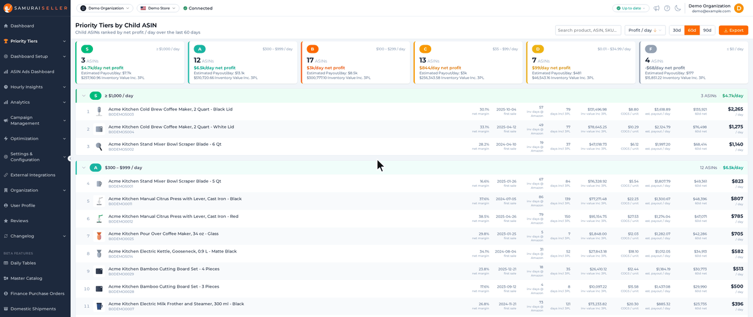Open Cold Brew Coffee Maker White Lid product
Image resolution: width=753 pixels, height=317 pixels.
(171, 127)
